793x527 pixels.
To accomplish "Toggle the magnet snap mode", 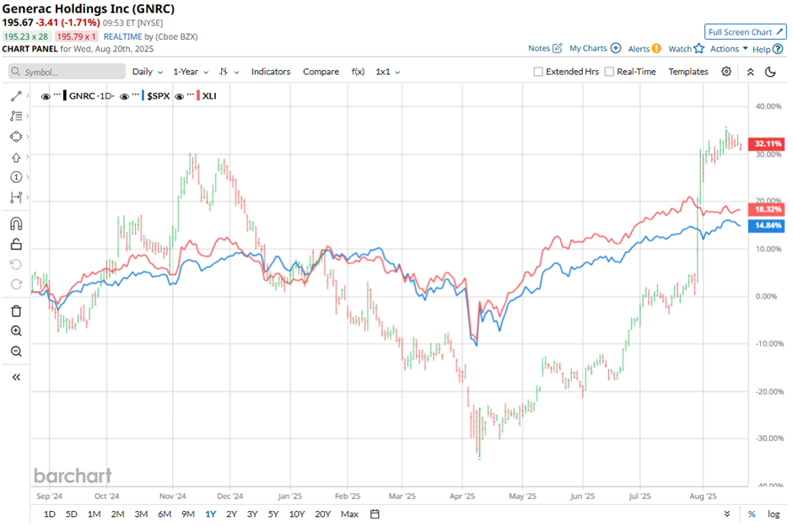I will click(16, 223).
